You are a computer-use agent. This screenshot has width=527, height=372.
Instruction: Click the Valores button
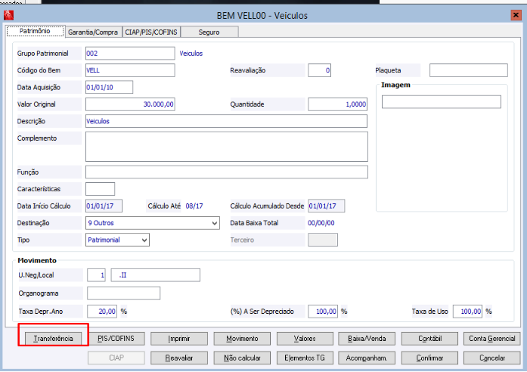click(x=305, y=339)
